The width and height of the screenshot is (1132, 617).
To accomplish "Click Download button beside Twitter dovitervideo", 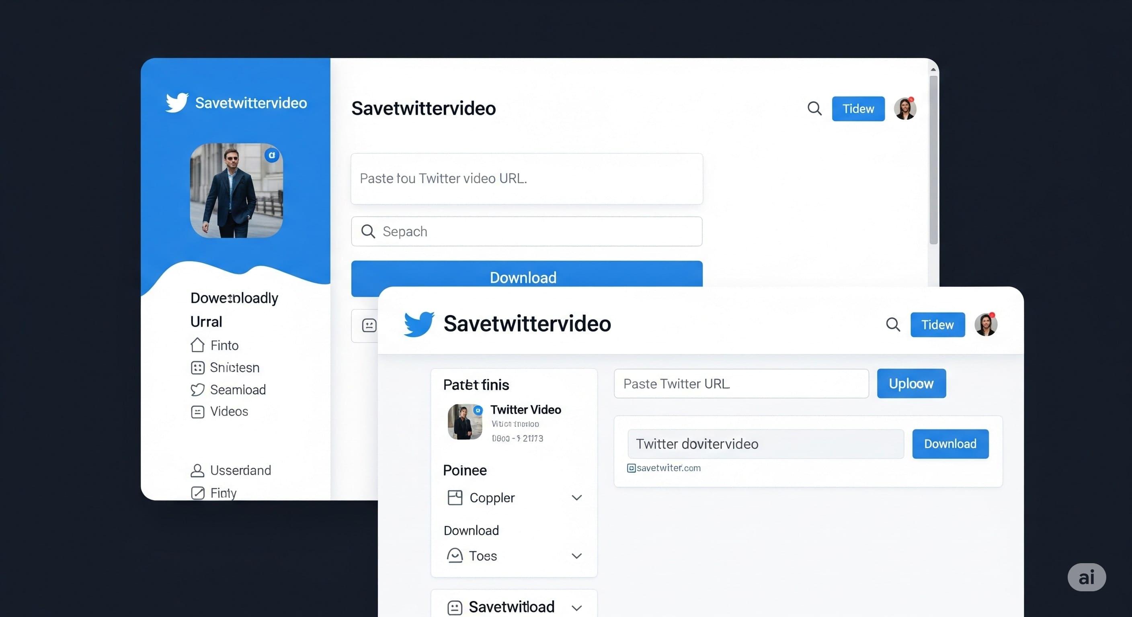I will pos(950,444).
